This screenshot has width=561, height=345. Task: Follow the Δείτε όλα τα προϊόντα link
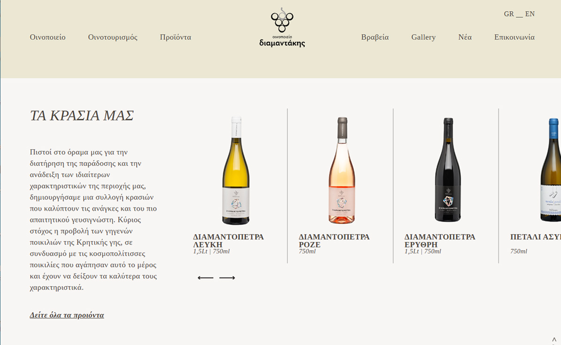pyautogui.click(x=67, y=315)
